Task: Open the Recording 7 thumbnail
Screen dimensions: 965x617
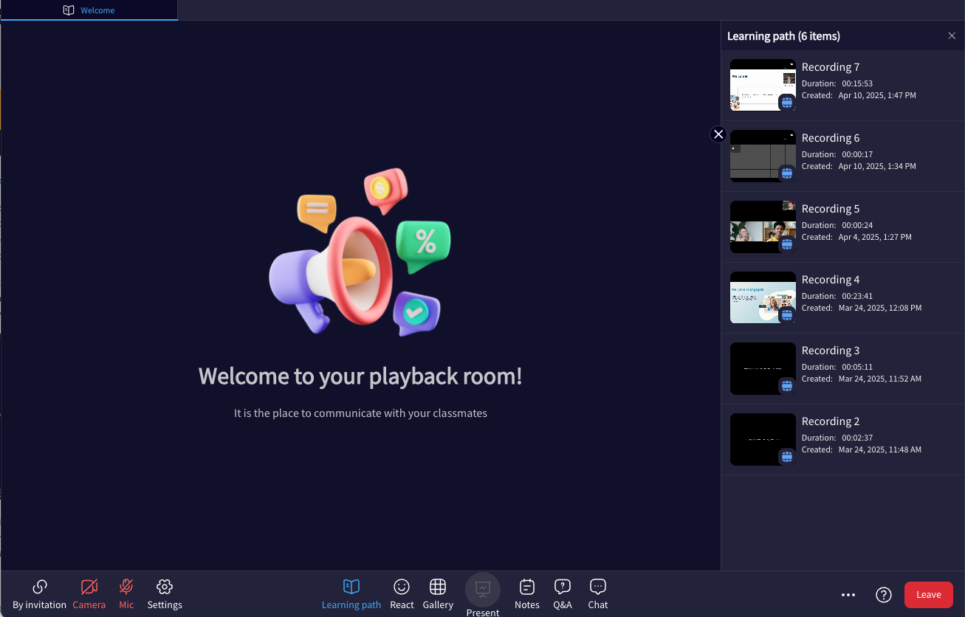Action: (x=763, y=85)
